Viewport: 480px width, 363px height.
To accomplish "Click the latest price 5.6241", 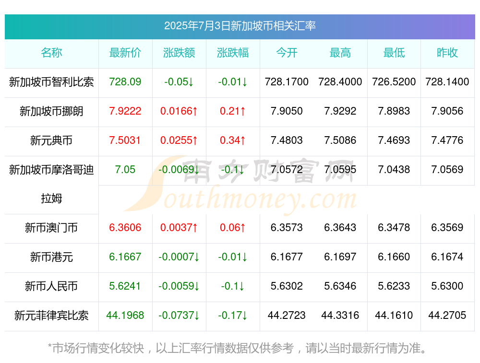I will click(125, 286).
